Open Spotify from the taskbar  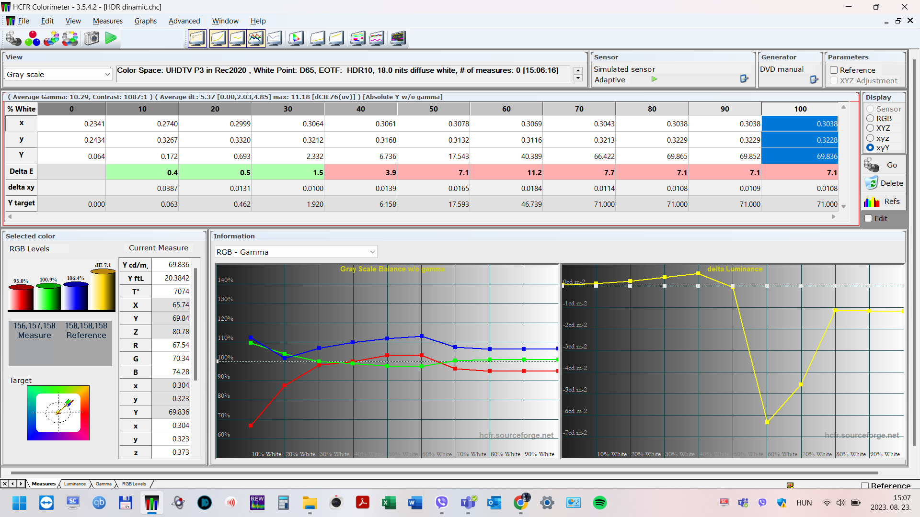coord(599,503)
